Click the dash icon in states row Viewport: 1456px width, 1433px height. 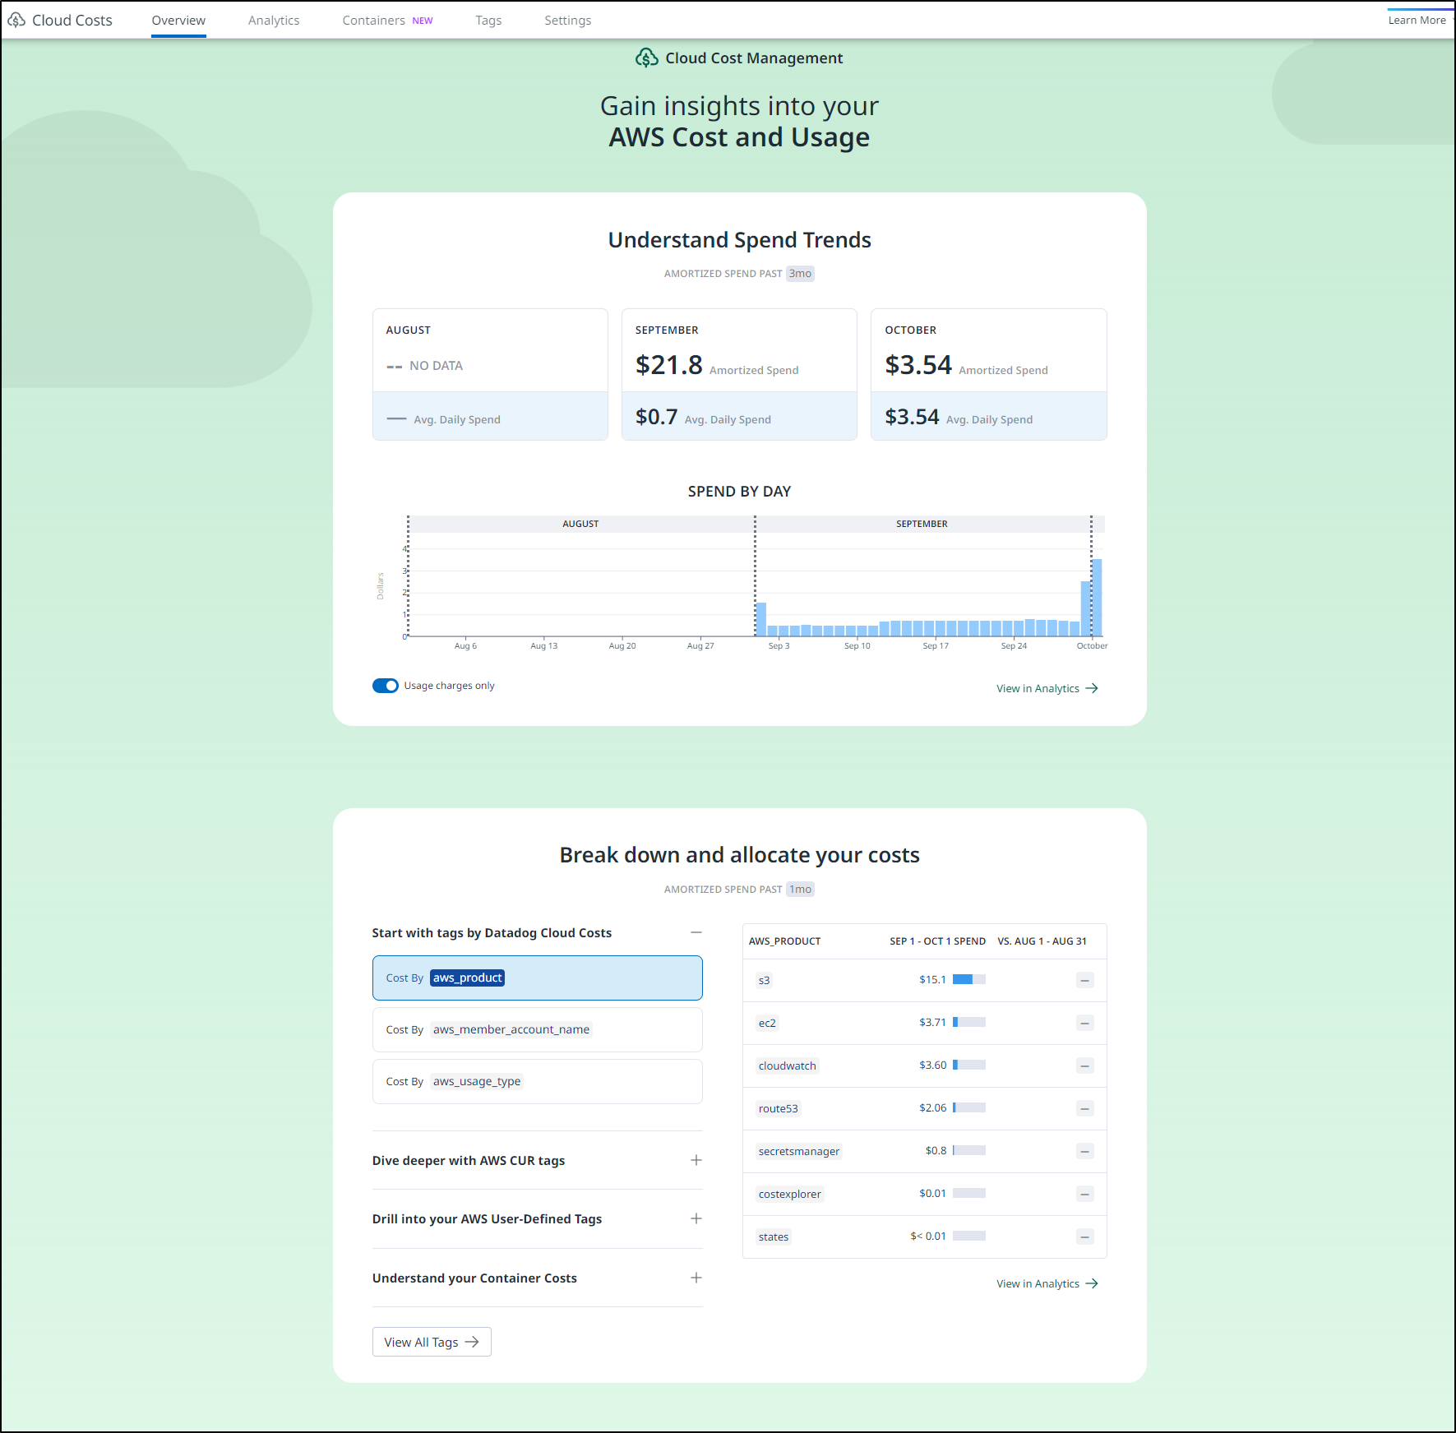[1085, 1237]
